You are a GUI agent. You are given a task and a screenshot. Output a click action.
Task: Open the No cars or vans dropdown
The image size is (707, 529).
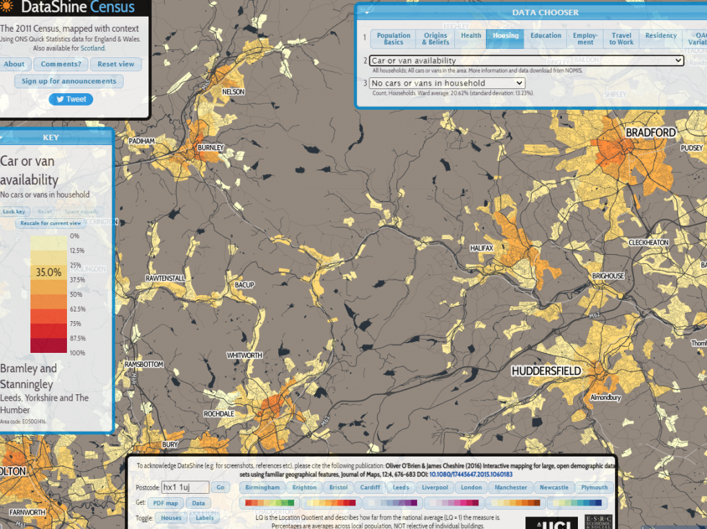point(447,83)
